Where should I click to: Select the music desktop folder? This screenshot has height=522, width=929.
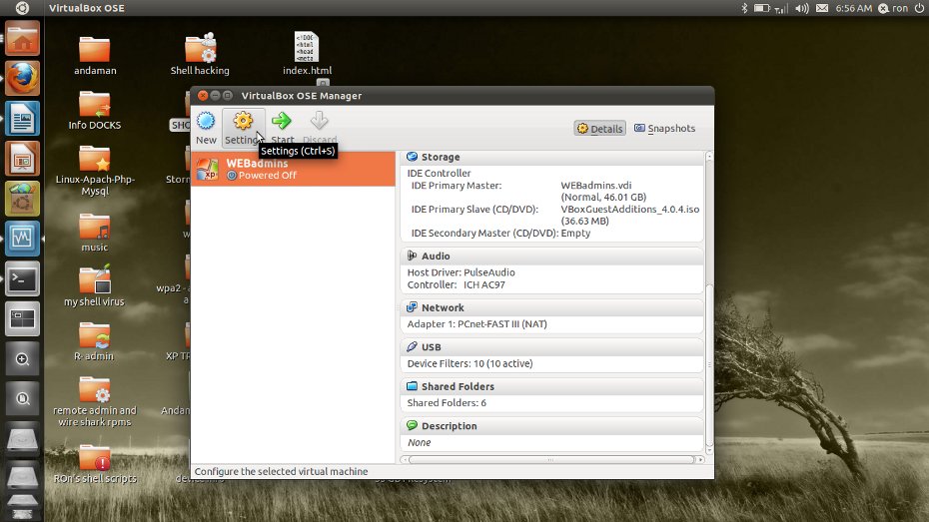pyautogui.click(x=95, y=233)
